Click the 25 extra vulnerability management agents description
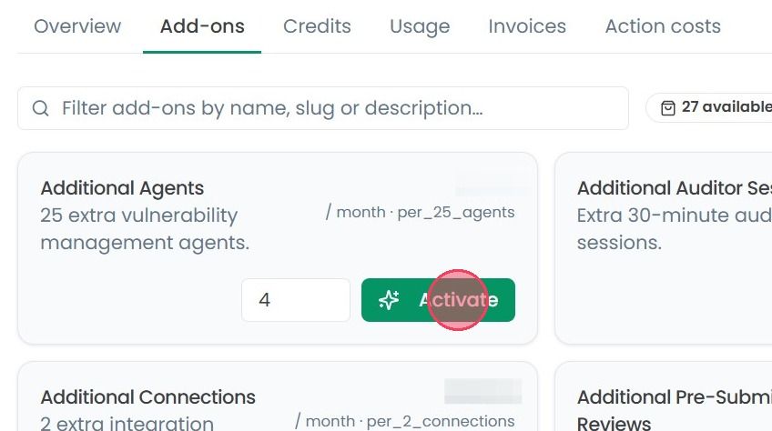The height and width of the screenshot is (431, 772). coord(145,229)
